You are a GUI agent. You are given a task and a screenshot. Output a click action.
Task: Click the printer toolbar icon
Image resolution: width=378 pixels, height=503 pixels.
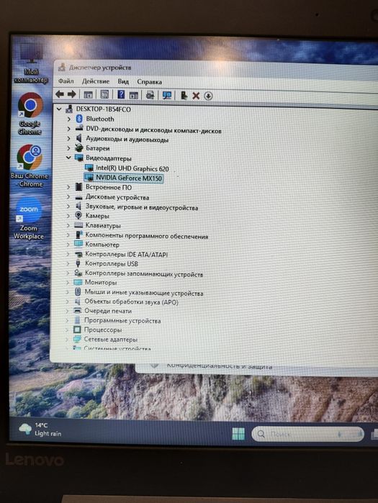click(x=150, y=95)
